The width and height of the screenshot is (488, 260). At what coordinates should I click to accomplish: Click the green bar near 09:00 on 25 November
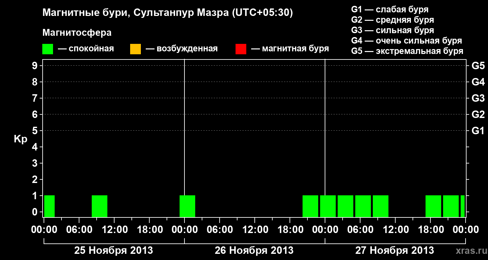click(x=100, y=206)
